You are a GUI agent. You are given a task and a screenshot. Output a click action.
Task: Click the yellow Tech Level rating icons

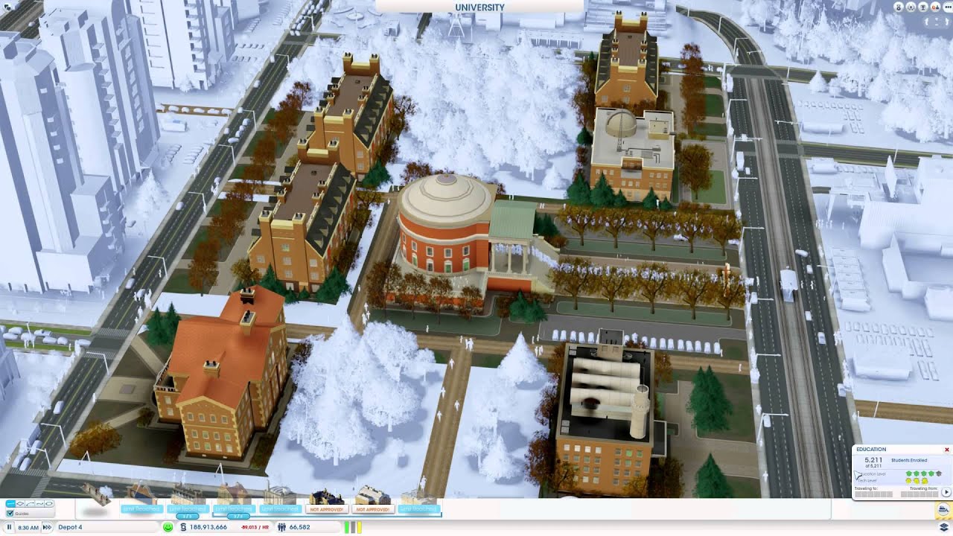pos(917,481)
